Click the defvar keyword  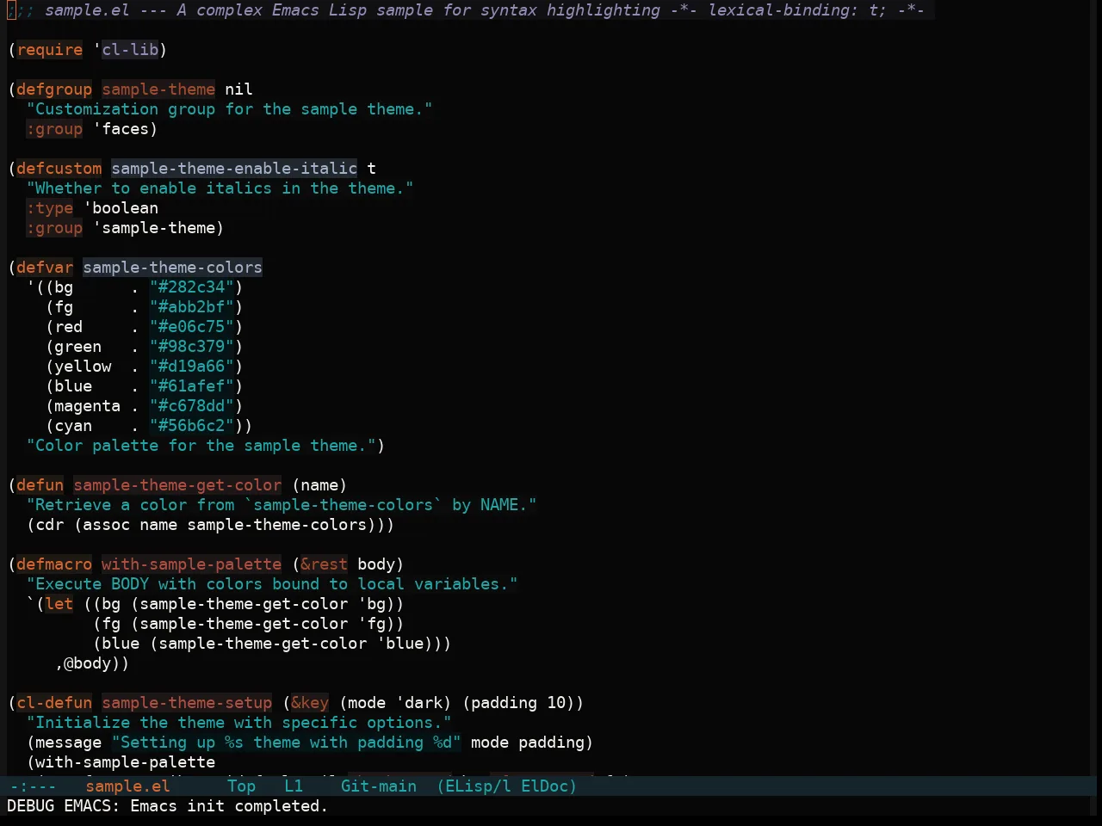(45, 268)
